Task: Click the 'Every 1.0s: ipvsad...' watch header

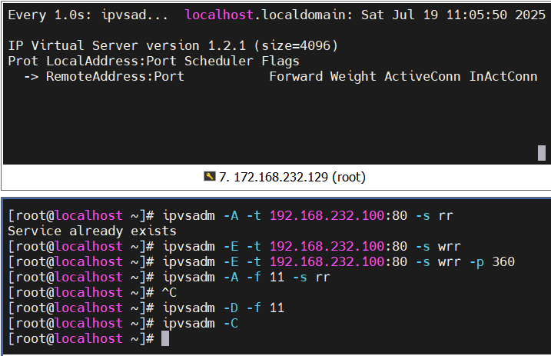Action: coord(88,15)
